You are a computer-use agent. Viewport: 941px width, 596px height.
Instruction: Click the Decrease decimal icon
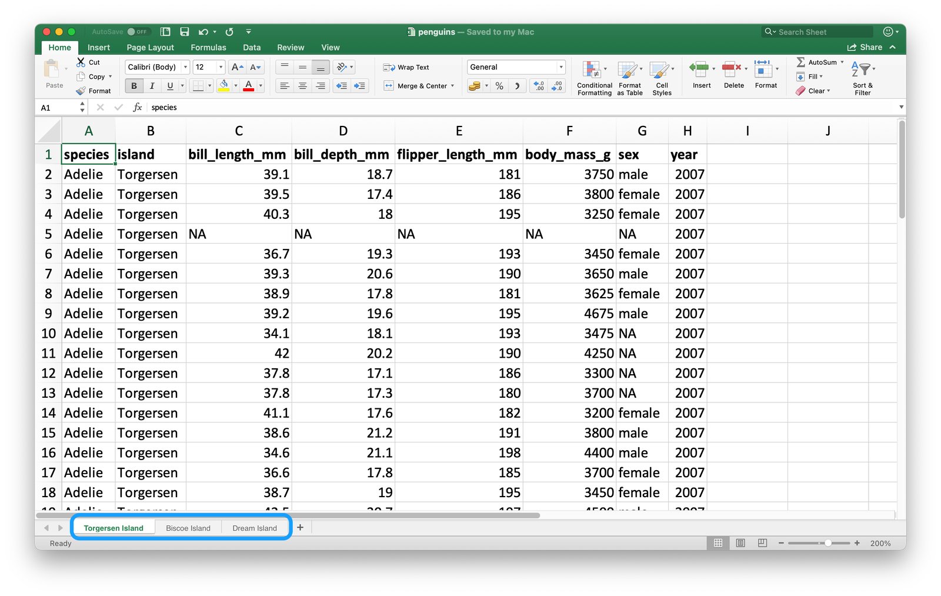coord(557,86)
